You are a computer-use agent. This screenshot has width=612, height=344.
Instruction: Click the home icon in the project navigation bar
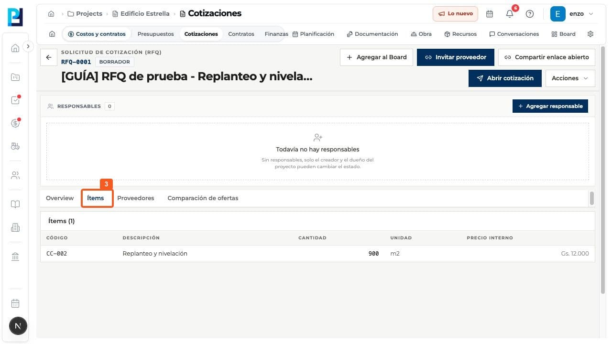[x=52, y=34]
